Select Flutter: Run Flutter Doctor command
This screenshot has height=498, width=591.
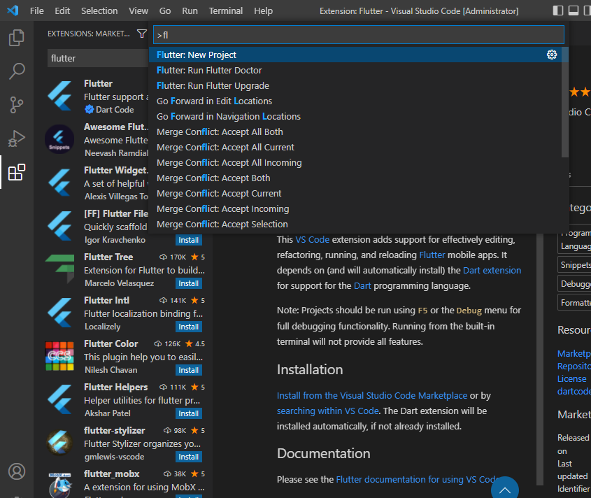click(x=355, y=70)
